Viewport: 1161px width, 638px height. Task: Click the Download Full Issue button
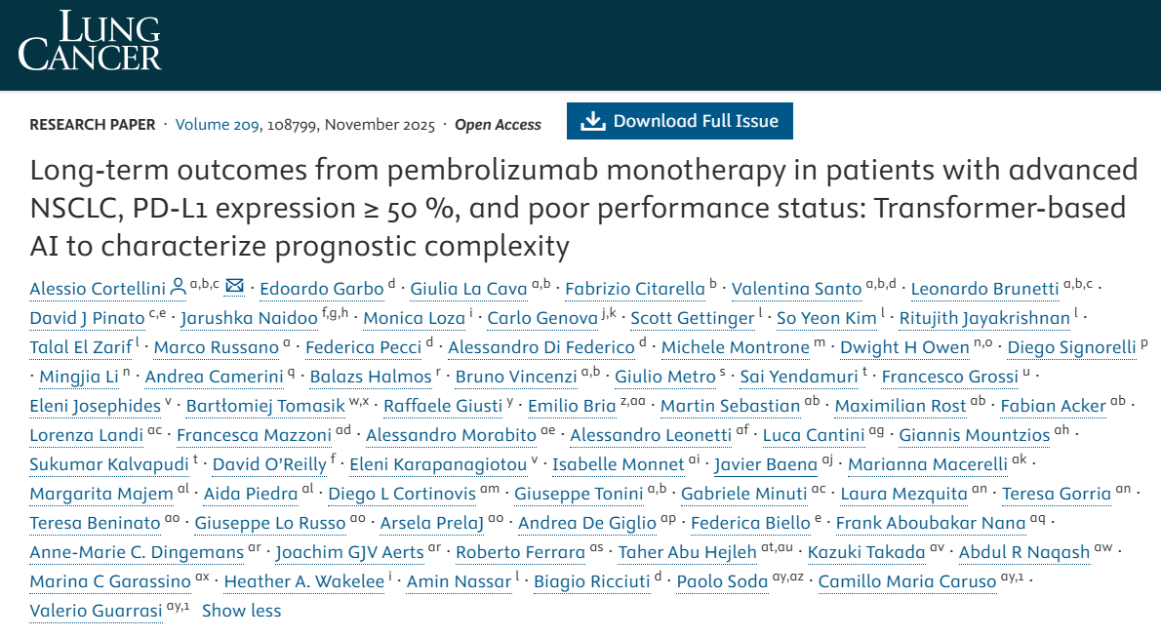679,121
